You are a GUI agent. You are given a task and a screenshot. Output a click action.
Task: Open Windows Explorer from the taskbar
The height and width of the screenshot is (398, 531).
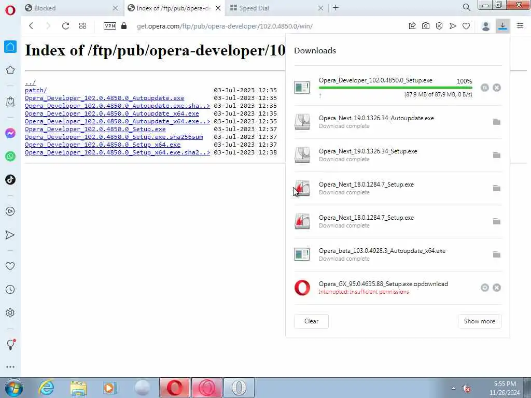point(79,388)
